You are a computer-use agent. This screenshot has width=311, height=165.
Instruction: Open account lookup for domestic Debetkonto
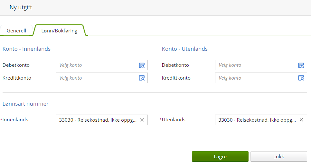pos(142,65)
